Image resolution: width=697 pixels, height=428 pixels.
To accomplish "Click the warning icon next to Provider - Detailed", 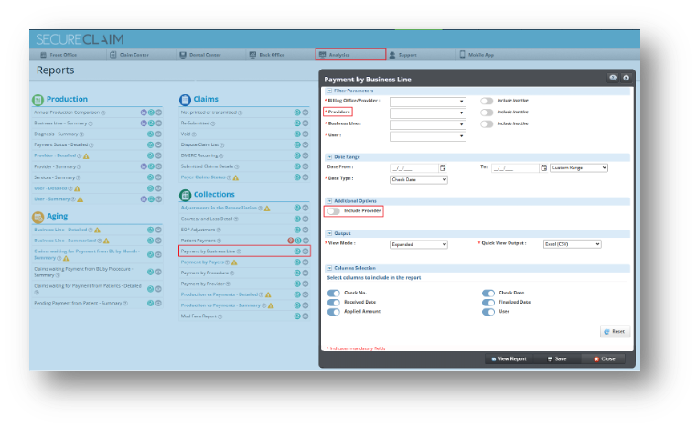I will click(x=86, y=156).
